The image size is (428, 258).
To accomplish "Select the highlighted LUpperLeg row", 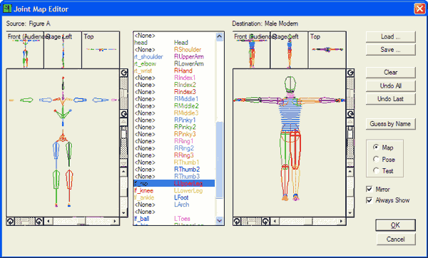I will tap(174, 183).
